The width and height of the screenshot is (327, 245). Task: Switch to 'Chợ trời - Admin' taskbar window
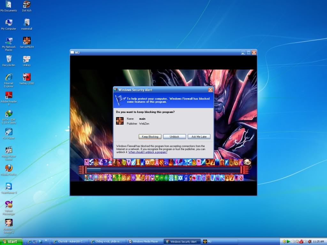pos(70,242)
